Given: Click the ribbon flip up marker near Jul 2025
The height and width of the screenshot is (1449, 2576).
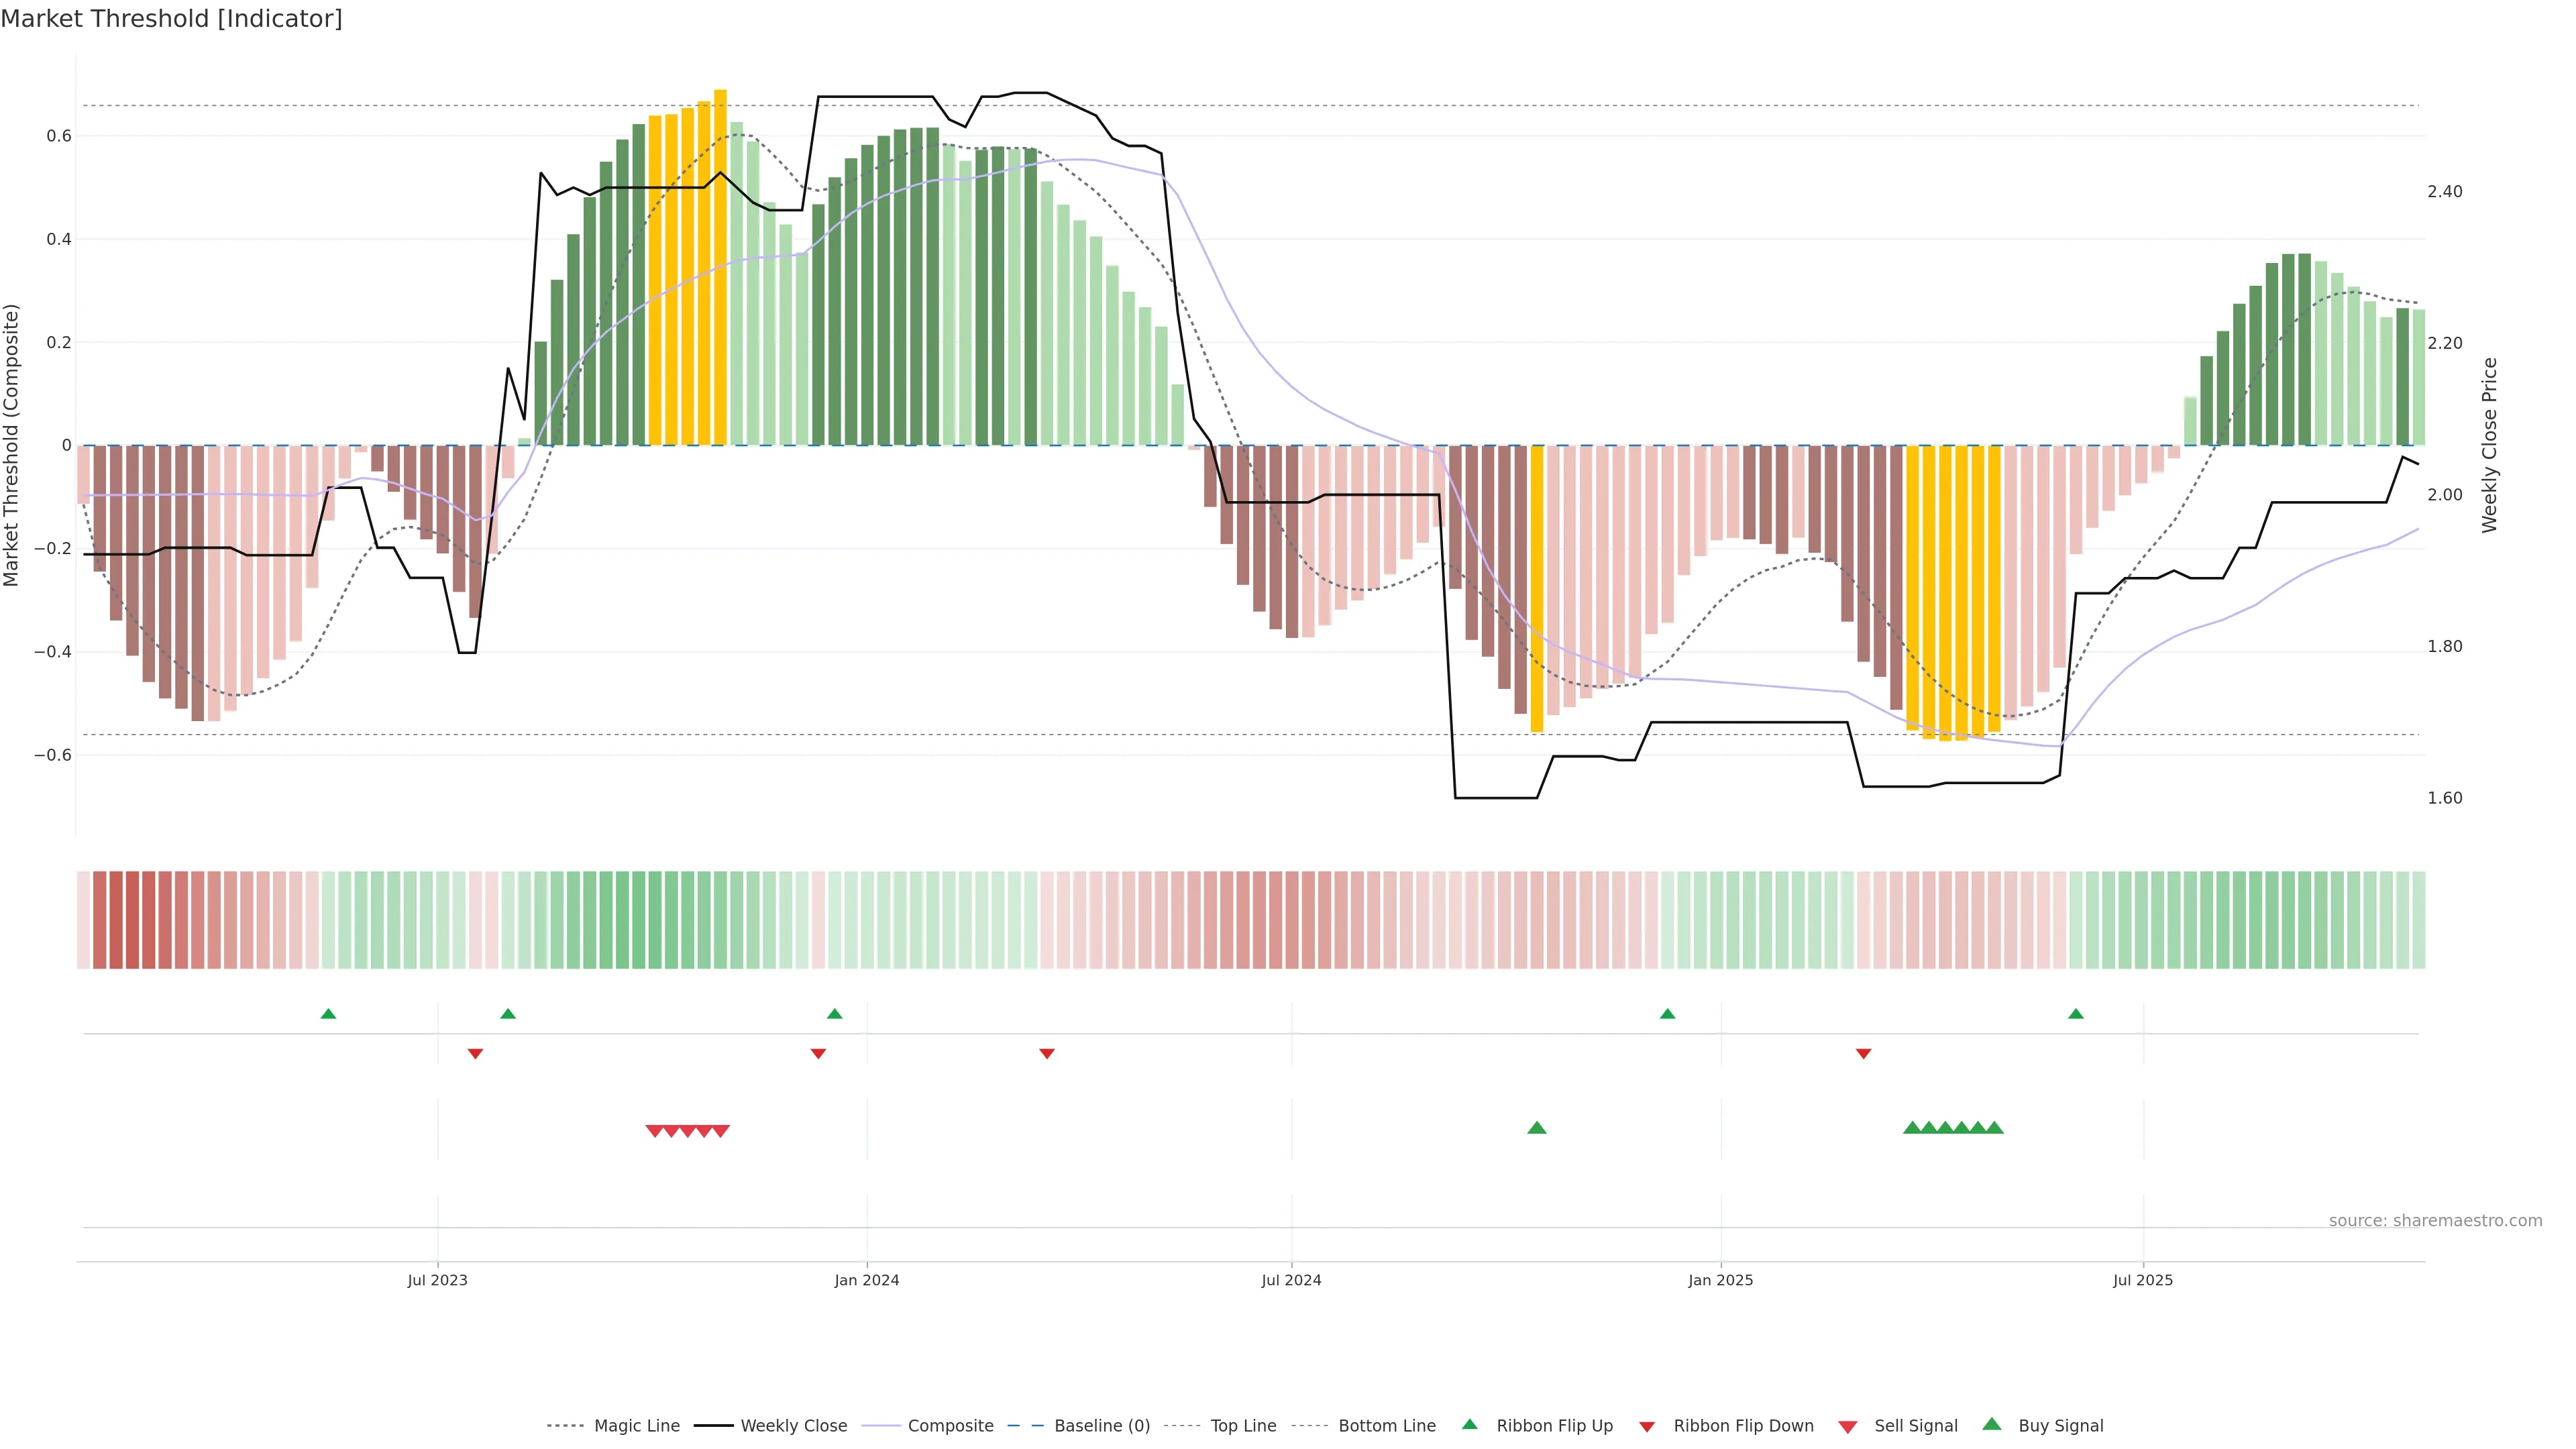Looking at the screenshot, I should click(2076, 1014).
